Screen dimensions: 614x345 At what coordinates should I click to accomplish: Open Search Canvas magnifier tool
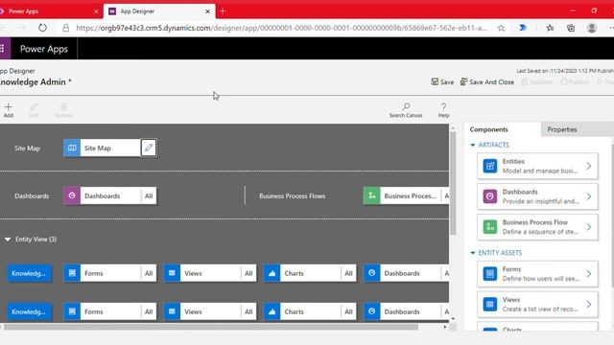(406, 106)
